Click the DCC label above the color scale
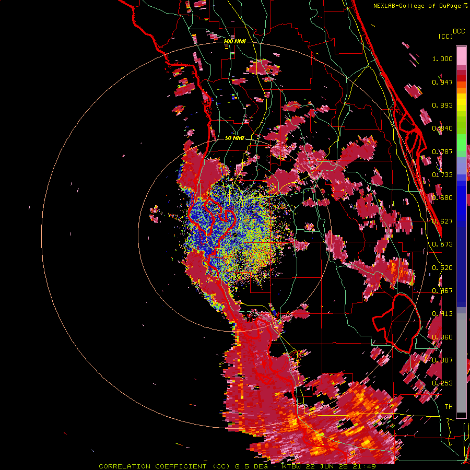Screen dimensions: 470x470 pyautogui.click(x=459, y=31)
